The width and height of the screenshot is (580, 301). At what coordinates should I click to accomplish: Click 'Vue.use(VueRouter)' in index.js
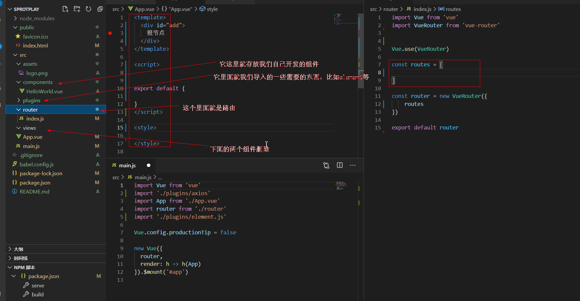coord(420,49)
